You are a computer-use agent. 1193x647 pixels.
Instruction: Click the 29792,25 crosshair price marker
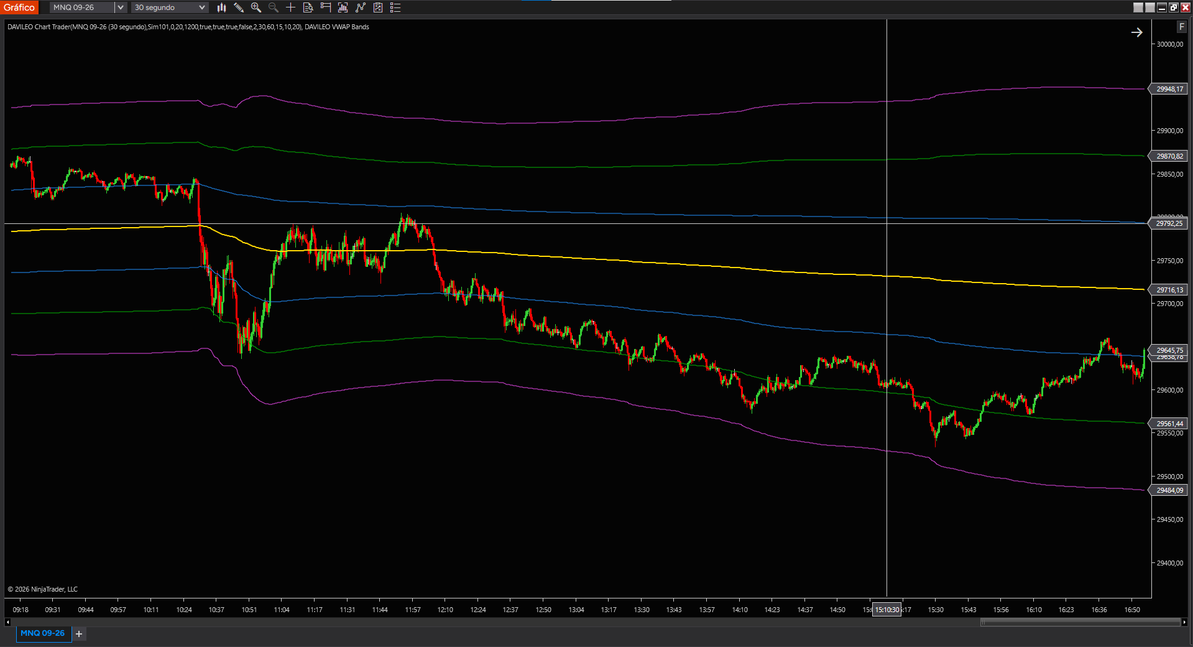click(1169, 223)
